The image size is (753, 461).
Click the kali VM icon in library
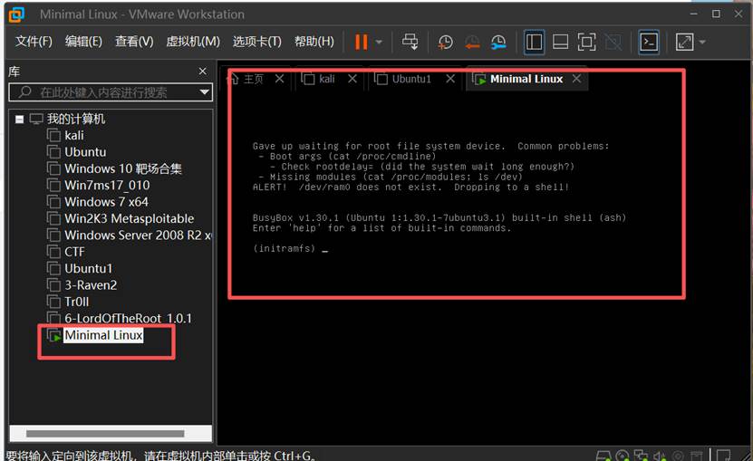point(53,136)
